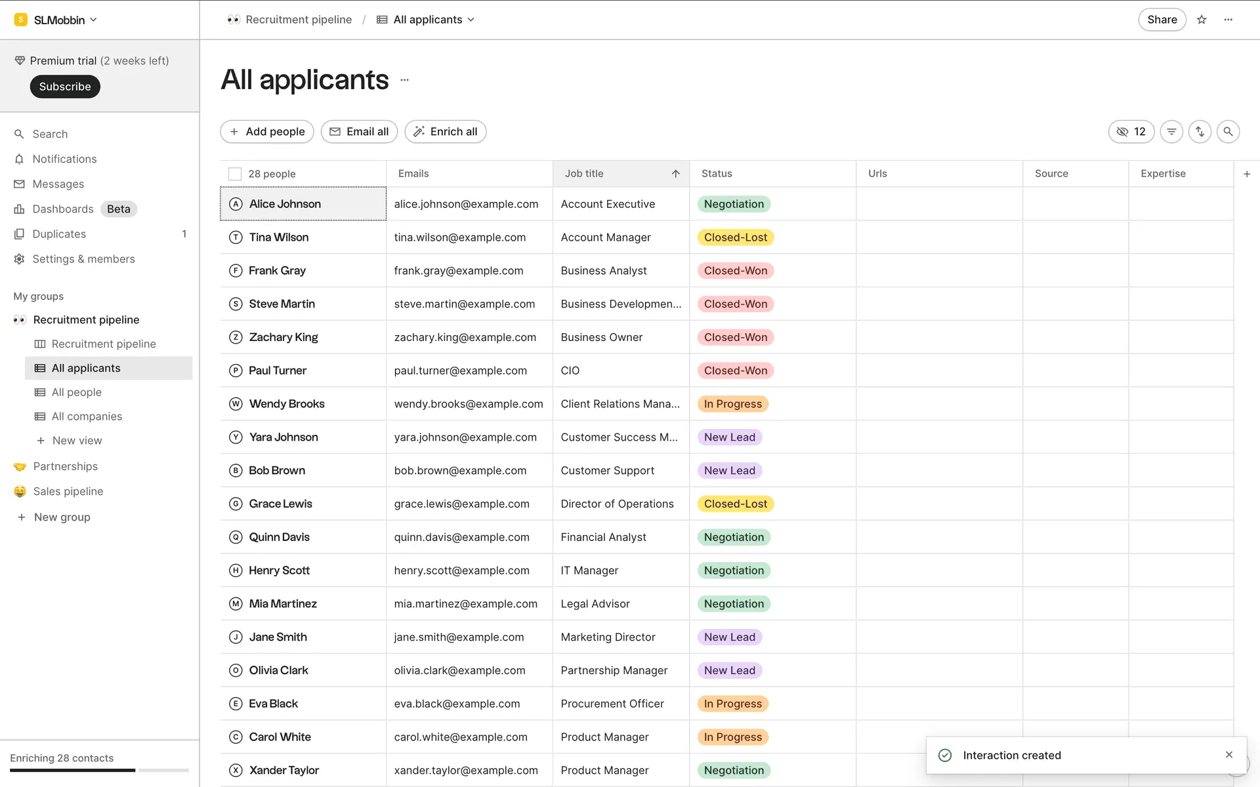Viewport: 1260px width, 787px height.
Task: Open Duplicates in sidebar
Action: tap(59, 234)
